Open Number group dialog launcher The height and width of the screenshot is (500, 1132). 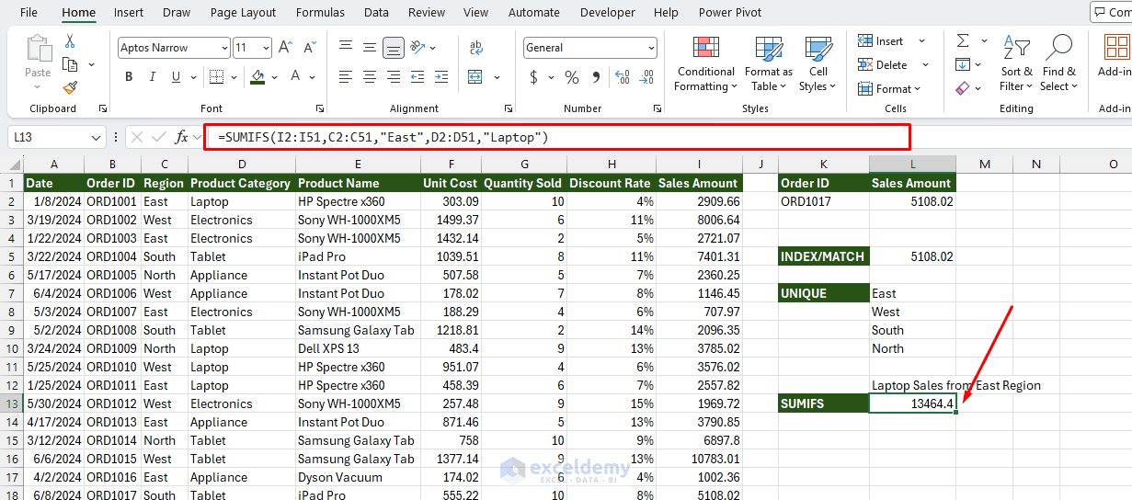[x=657, y=108]
